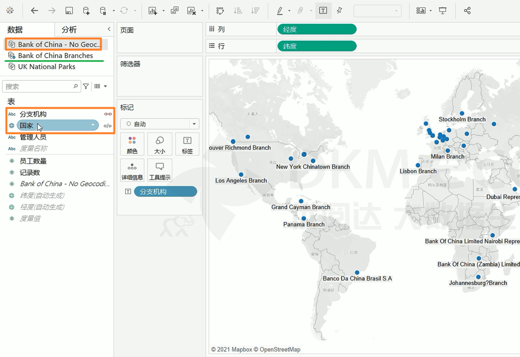Sort descending toolbar icon
Viewport: 520px width, 357px height.
(x=255, y=11)
